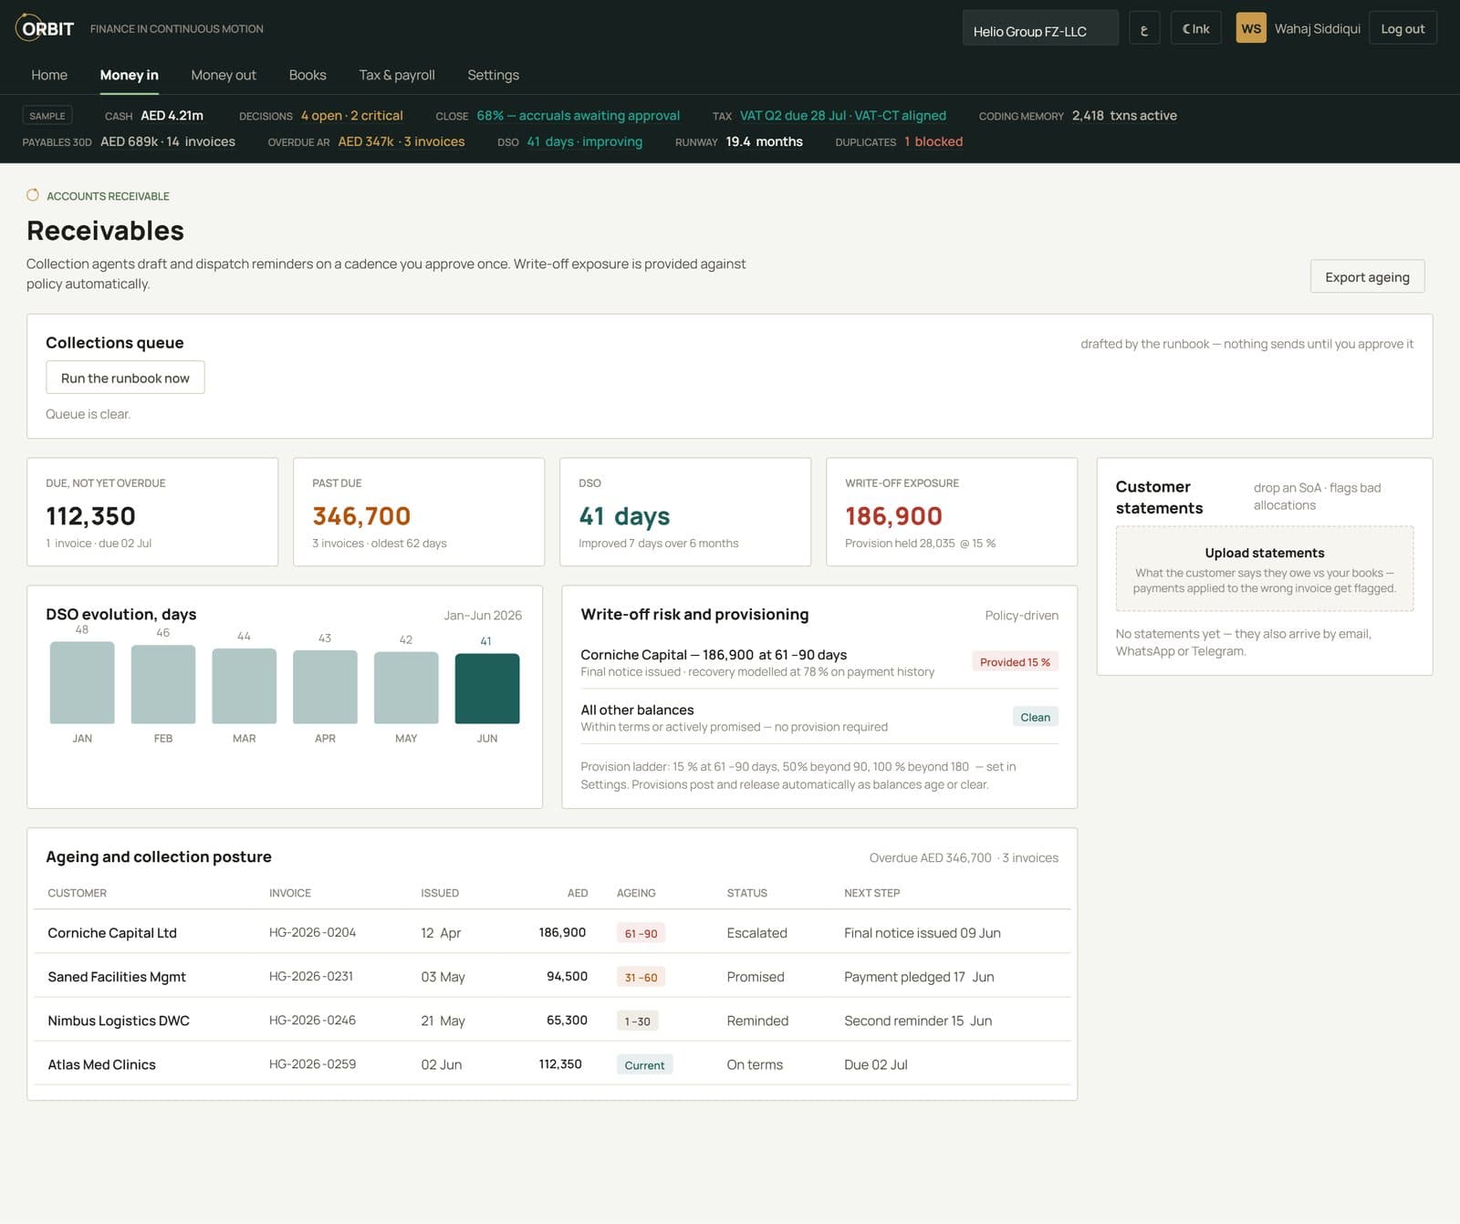Image resolution: width=1460 pixels, height=1224 pixels.
Task: Click the 31-60 ageing badge
Action: (x=641, y=977)
